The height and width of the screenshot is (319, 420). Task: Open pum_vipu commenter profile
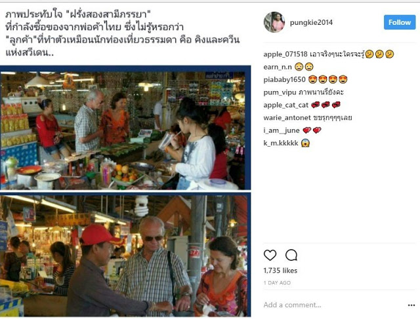pyautogui.click(x=280, y=92)
